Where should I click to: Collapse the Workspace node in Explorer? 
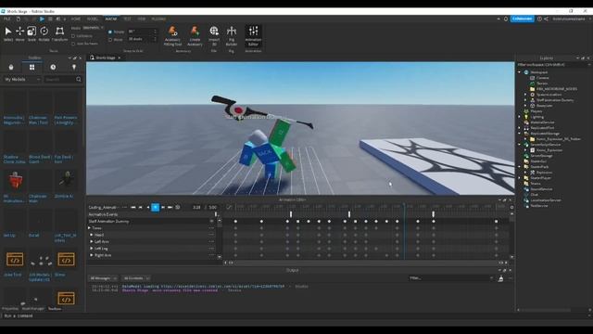tap(520, 72)
